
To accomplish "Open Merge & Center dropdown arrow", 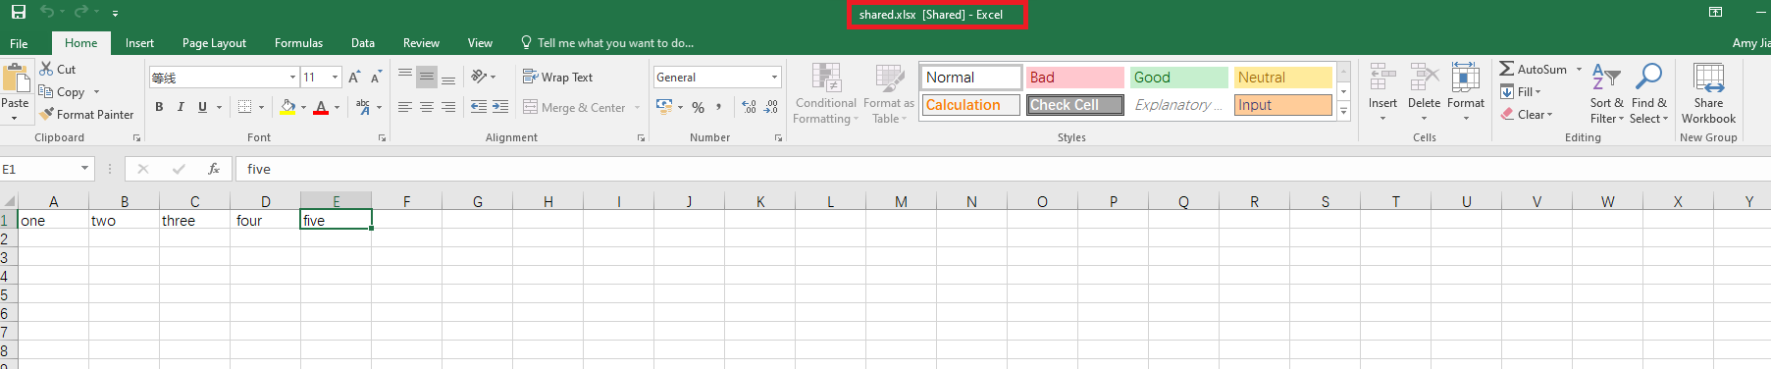I will pos(637,108).
